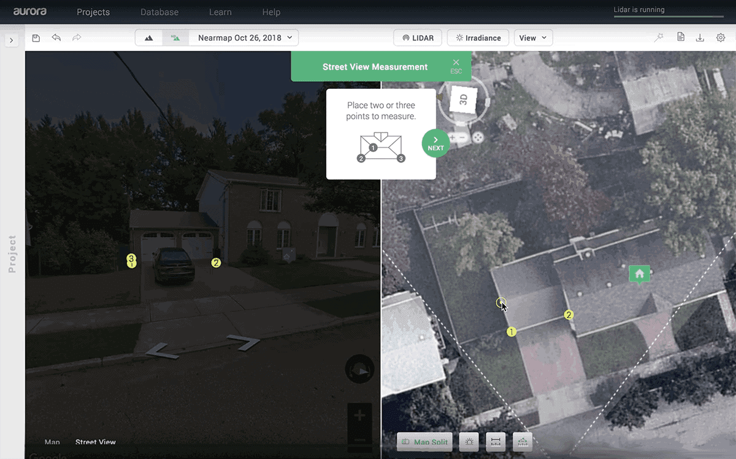
Task: Open the settings gear icon
Action: click(x=721, y=38)
